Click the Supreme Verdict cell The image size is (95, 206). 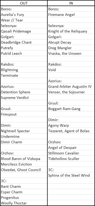pos(24,98)
